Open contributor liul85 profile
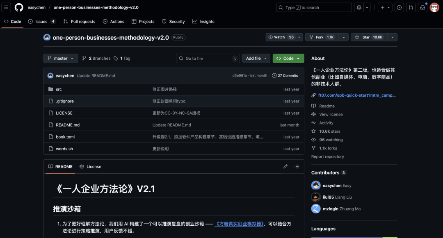The width and height of the screenshot is (443, 238). (x=328, y=197)
